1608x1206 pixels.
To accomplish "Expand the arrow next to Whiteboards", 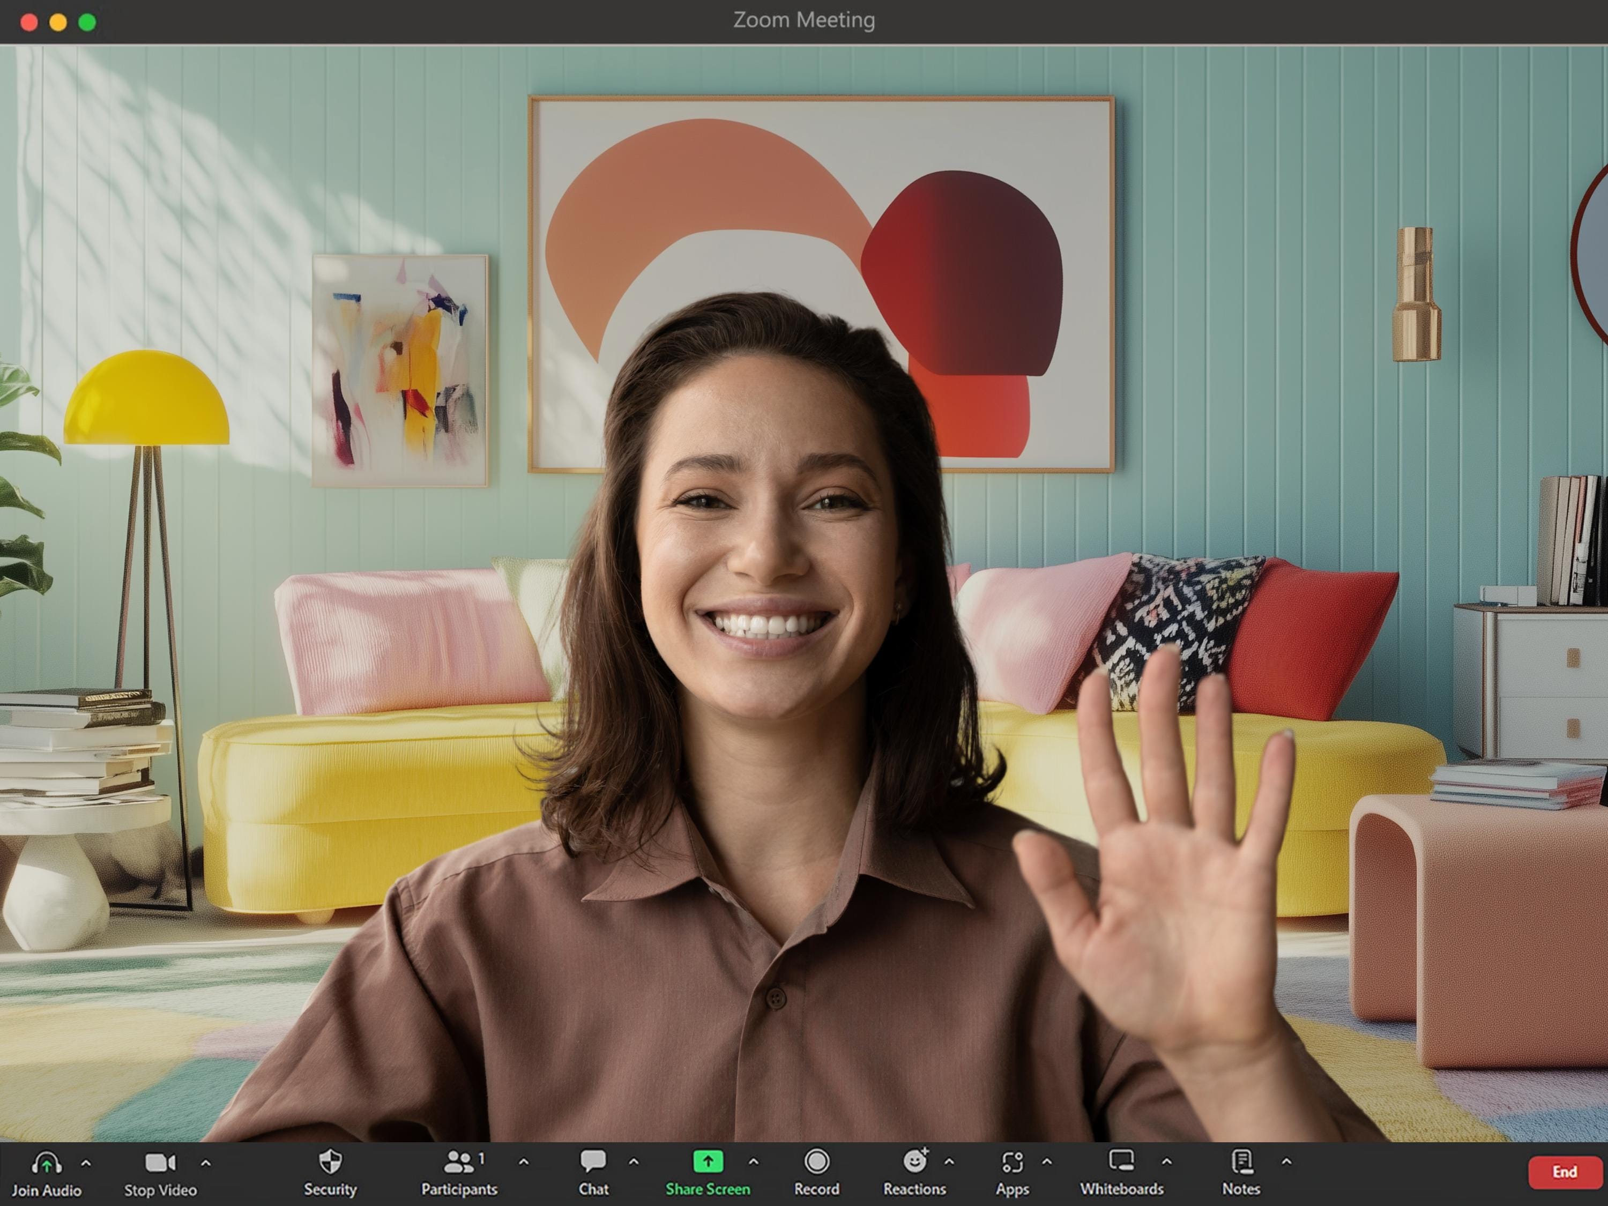I will 1166,1162.
